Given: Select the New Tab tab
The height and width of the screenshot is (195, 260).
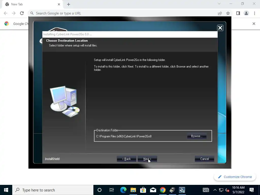Looking at the screenshot, I should [32, 4].
